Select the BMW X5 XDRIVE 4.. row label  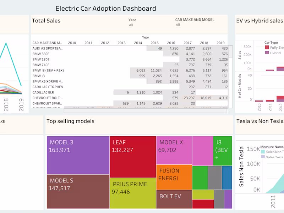[48, 81]
